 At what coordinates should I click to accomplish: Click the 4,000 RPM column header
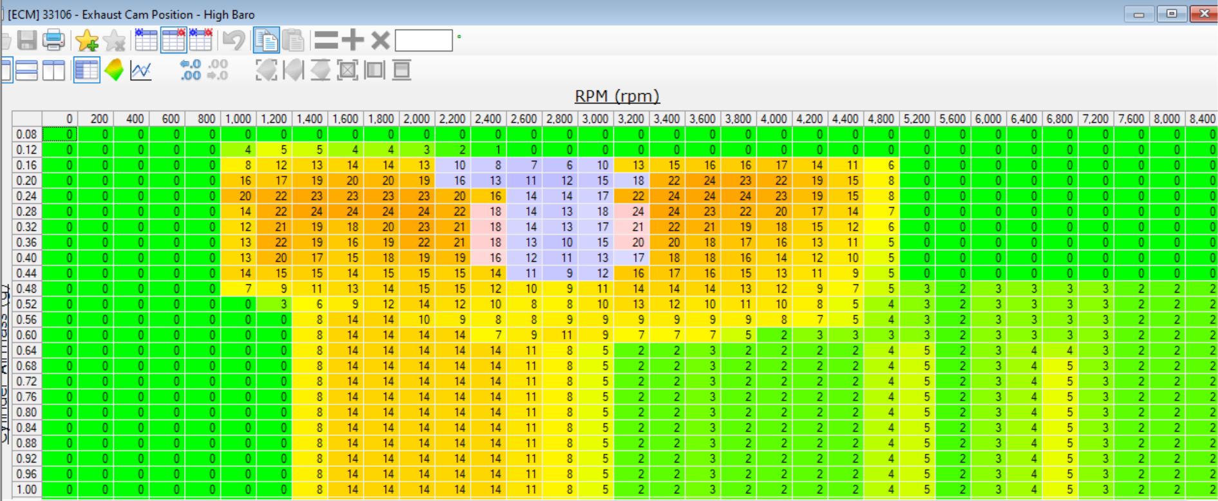(x=774, y=119)
